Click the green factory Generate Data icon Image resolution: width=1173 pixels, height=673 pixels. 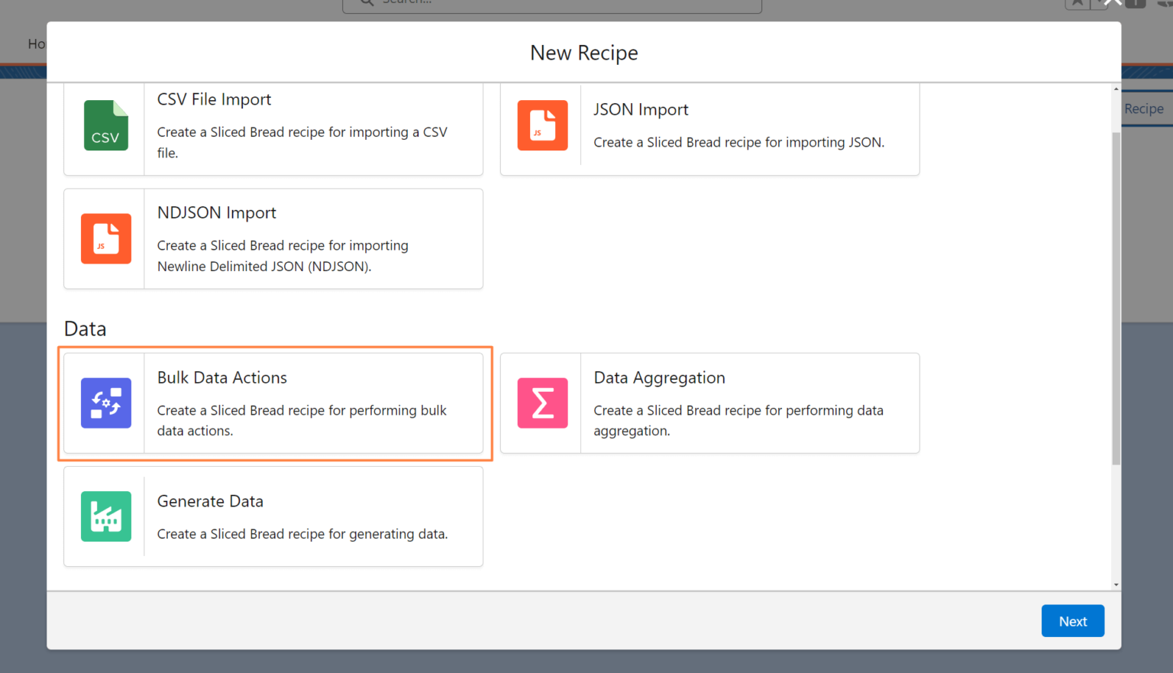point(105,516)
